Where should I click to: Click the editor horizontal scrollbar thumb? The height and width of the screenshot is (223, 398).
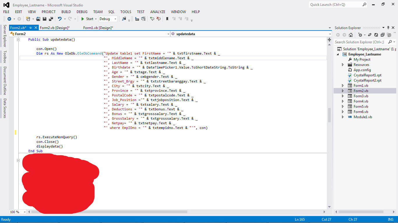[x=109, y=212]
